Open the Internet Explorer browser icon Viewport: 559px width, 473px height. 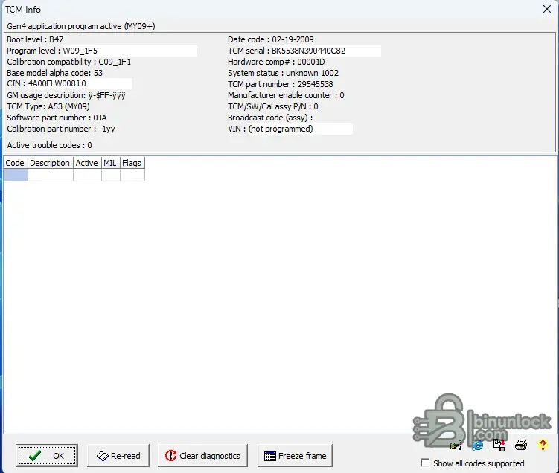coord(478,445)
